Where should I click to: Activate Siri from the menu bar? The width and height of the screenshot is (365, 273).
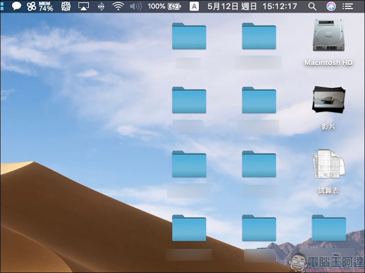[x=331, y=6]
